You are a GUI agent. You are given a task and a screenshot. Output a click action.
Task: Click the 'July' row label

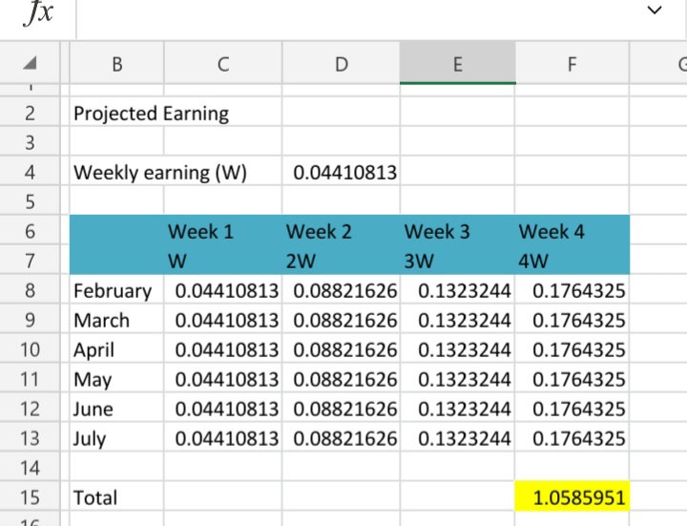coord(116,438)
